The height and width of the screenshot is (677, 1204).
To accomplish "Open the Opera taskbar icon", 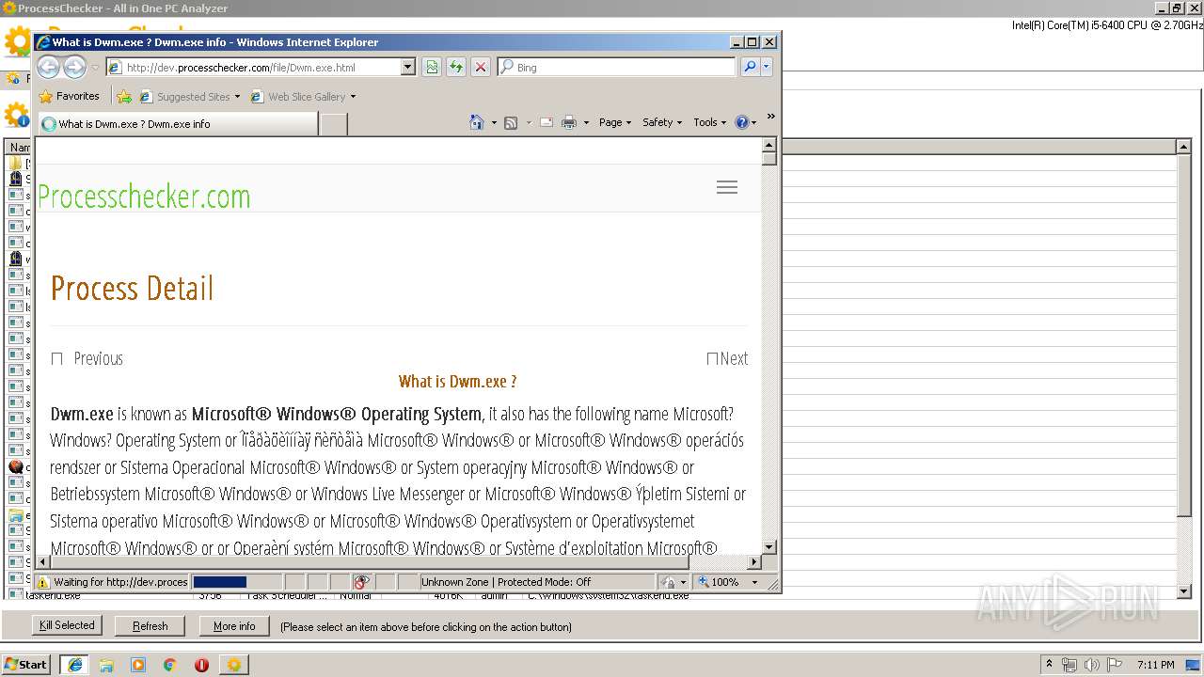I will click(201, 664).
